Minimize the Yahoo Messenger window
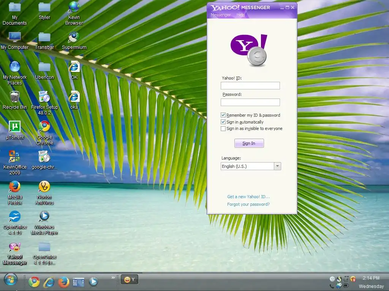389x291 pixels. [282, 8]
